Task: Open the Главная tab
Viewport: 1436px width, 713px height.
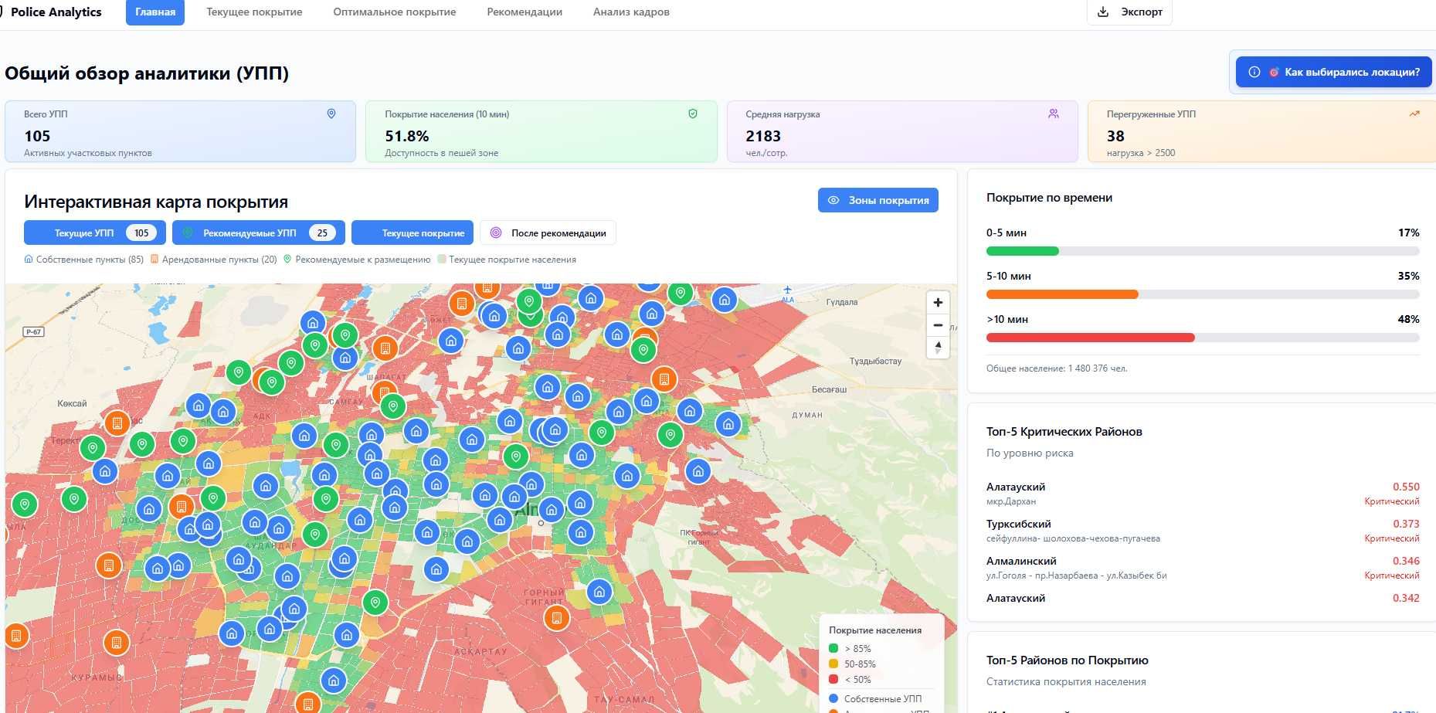Action: pos(155,12)
